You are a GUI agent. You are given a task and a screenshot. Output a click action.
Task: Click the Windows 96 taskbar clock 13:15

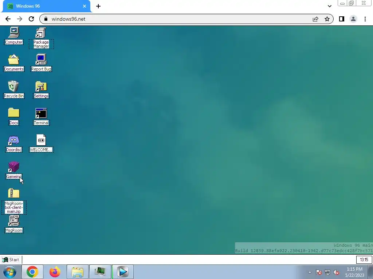pyautogui.click(x=364, y=259)
